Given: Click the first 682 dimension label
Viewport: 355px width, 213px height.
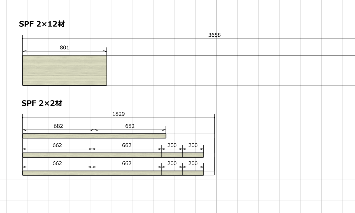Looking at the screenshot, I should 58,126.
